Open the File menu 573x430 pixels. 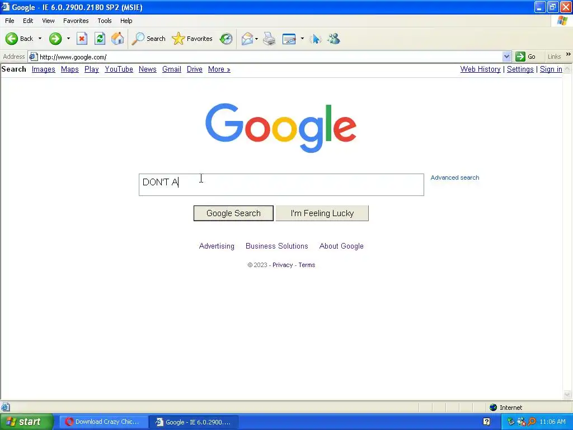tap(10, 21)
